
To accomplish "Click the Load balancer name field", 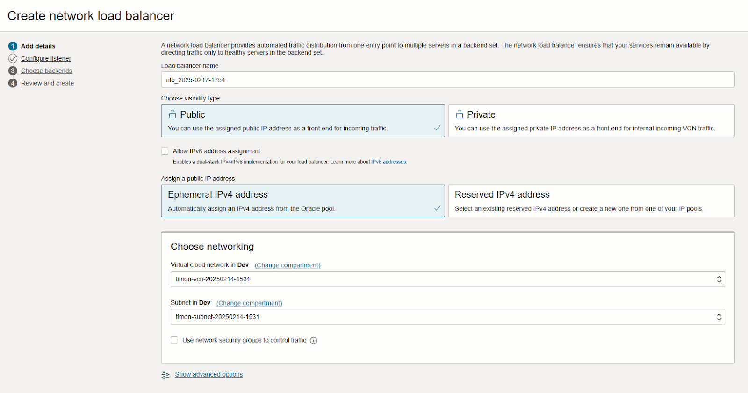I will (447, 80).
